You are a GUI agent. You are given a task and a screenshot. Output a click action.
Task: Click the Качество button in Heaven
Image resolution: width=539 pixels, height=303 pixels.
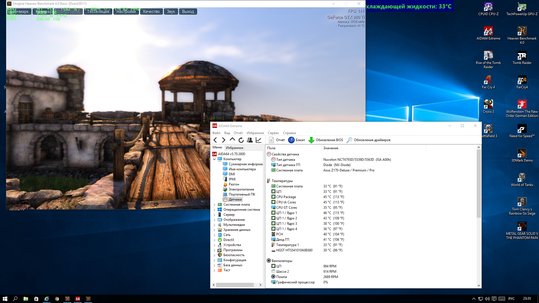tap(151, 12)
